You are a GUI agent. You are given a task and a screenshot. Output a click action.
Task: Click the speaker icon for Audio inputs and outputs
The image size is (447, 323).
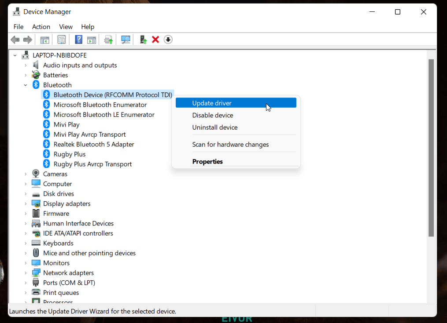coord(36,65)
